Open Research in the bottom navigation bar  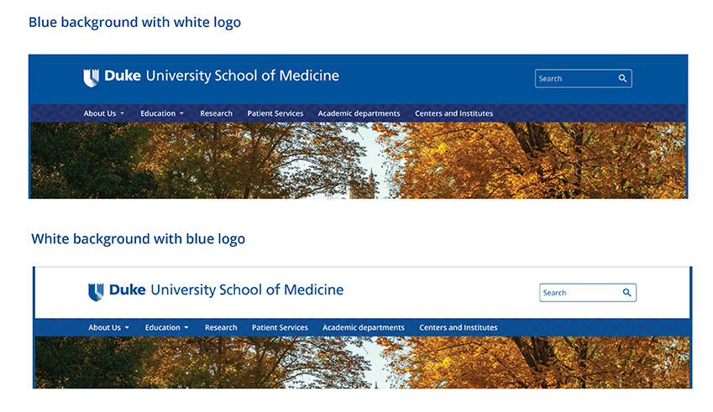pos(221,327)
